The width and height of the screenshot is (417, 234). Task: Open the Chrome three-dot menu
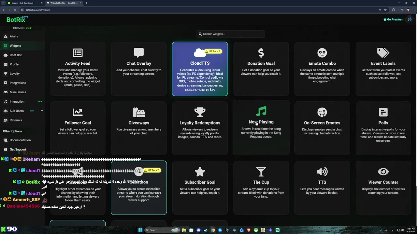[414, 10]
